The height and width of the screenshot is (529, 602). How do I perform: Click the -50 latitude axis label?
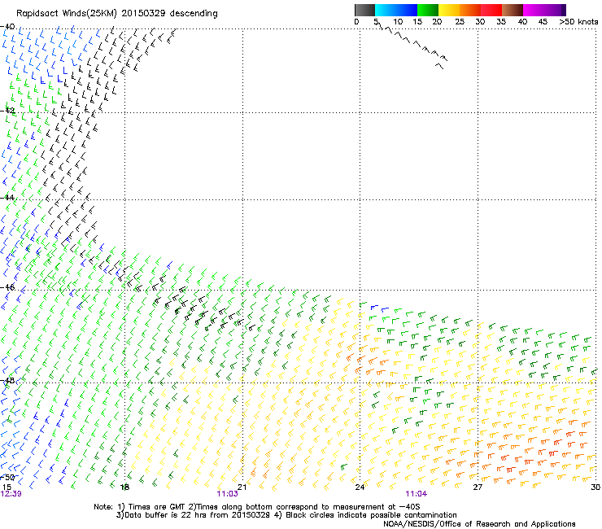coord(7,477)
